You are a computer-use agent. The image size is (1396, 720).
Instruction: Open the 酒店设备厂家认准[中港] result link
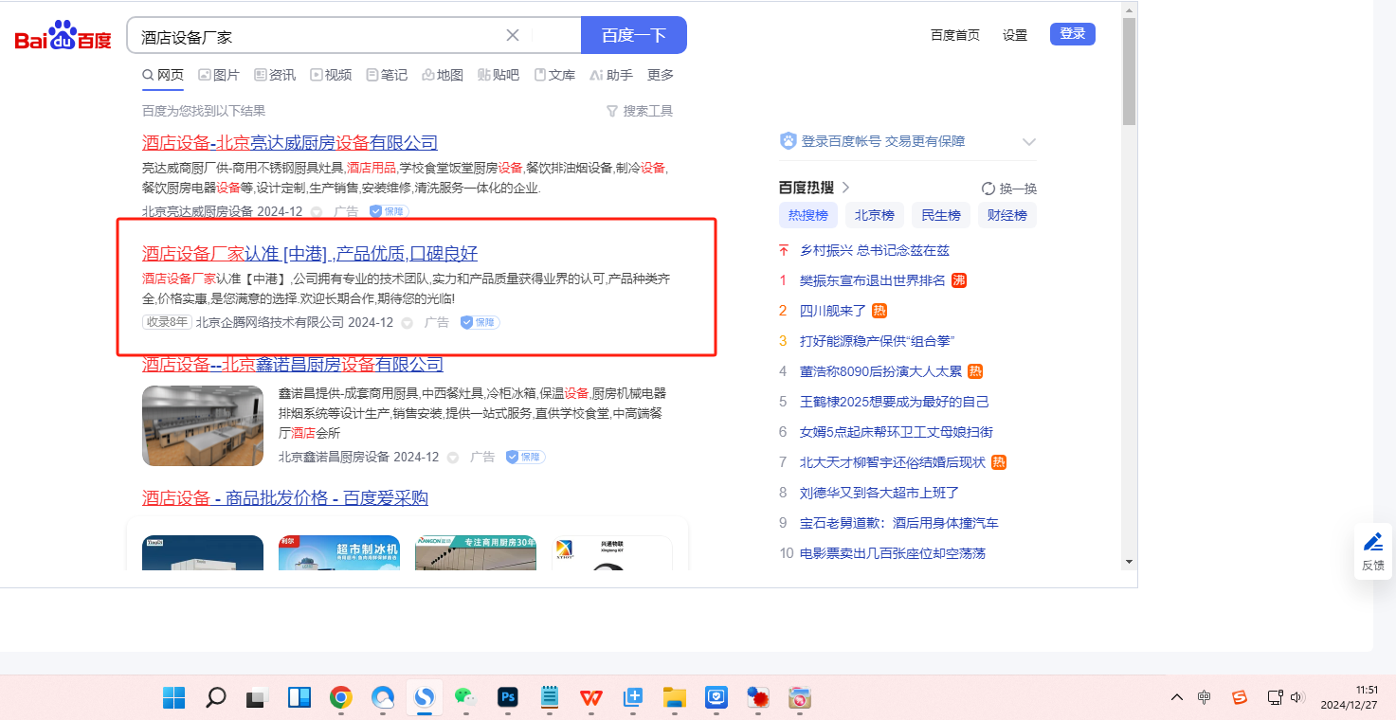coord(310,253)
